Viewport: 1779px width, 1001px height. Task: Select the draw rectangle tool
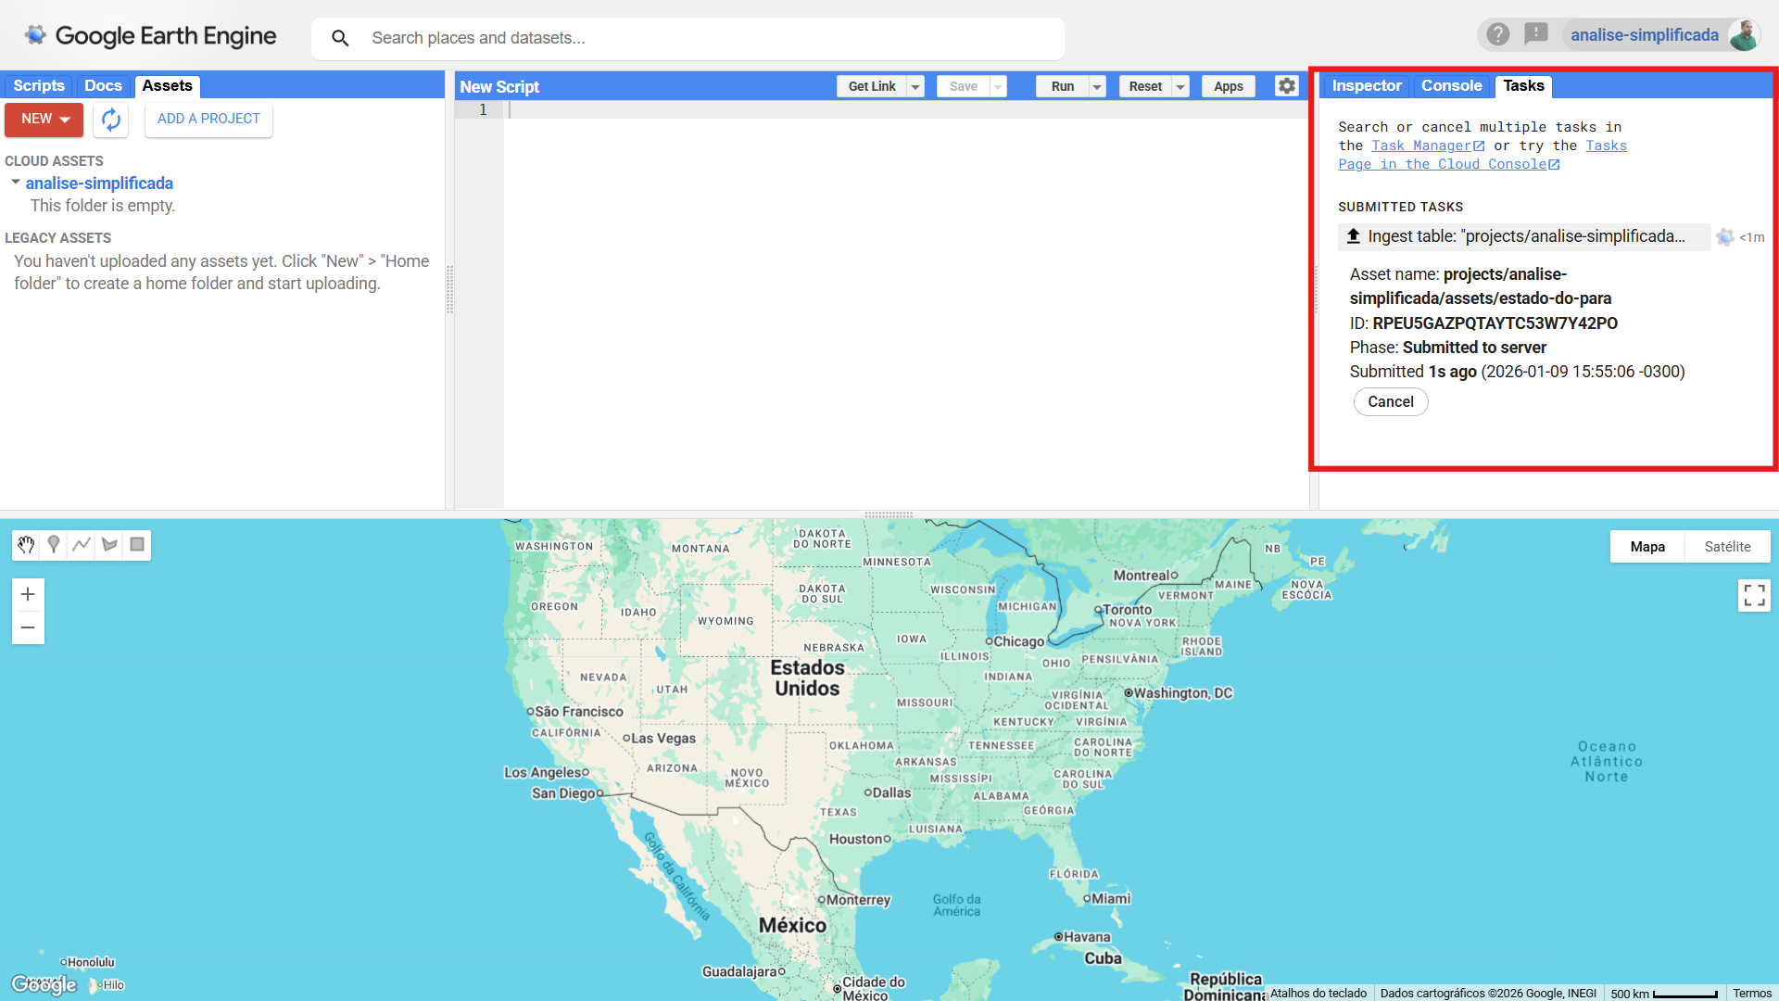[x=137, y=545]
